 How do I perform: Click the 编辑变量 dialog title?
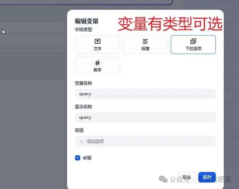[87, 21]
